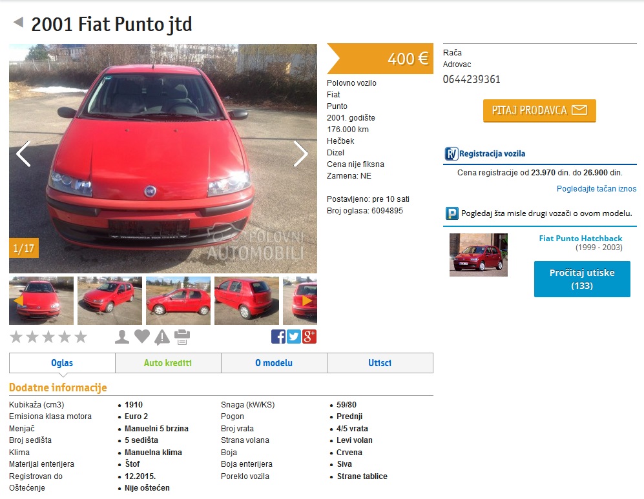The height and width of the screenshot is (499, 644).
Task: Add listing to favorites with heart icon
Action: (142, 337)
